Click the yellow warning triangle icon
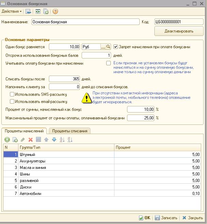Screen dimensions: 207x224 coord(87,98)
